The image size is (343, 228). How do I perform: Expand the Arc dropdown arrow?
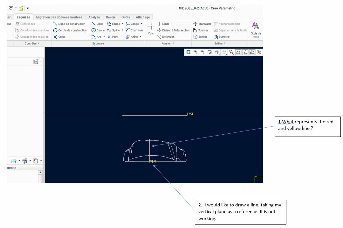click(104, 37)
